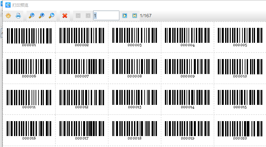Image resolution: width=266 pixels, height=147 pixels.
Task: Close preview with the red X icon
Action: [65, 16]
